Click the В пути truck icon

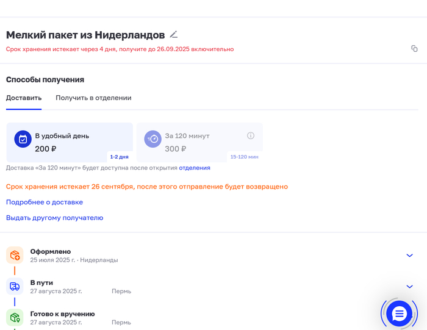(15, 286)
